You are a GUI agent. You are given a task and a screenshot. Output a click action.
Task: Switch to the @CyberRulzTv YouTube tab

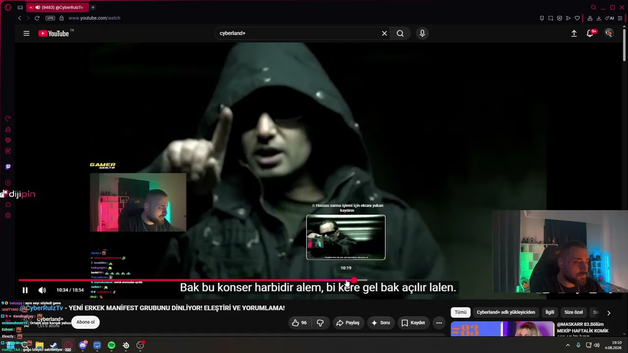click(x=57, y=7)
